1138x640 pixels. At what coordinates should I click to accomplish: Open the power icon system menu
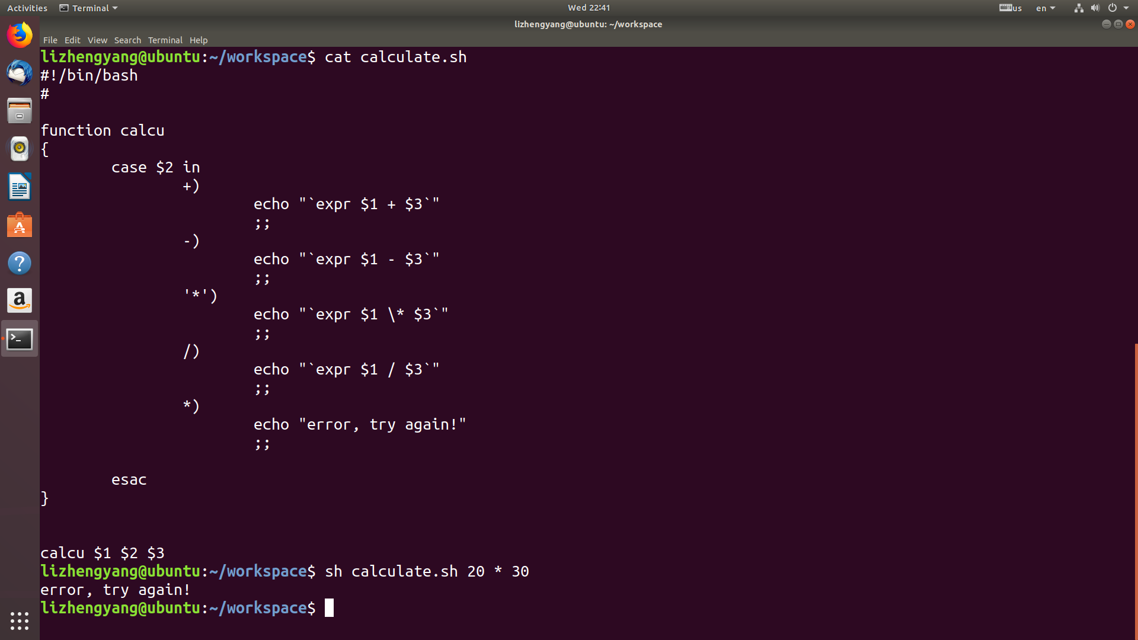click(x=1113, y=8)
